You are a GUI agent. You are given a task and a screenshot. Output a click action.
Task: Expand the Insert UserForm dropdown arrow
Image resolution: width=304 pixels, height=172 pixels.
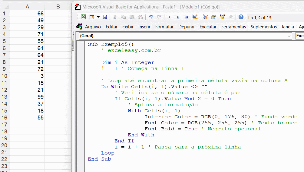tap(98, 17)
